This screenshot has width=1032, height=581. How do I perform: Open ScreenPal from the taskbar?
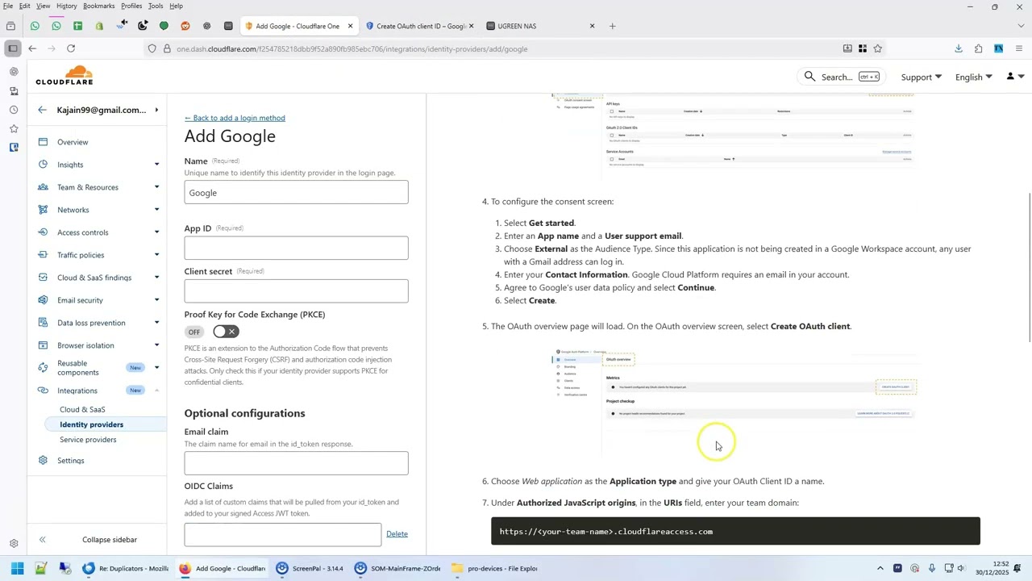310,568
